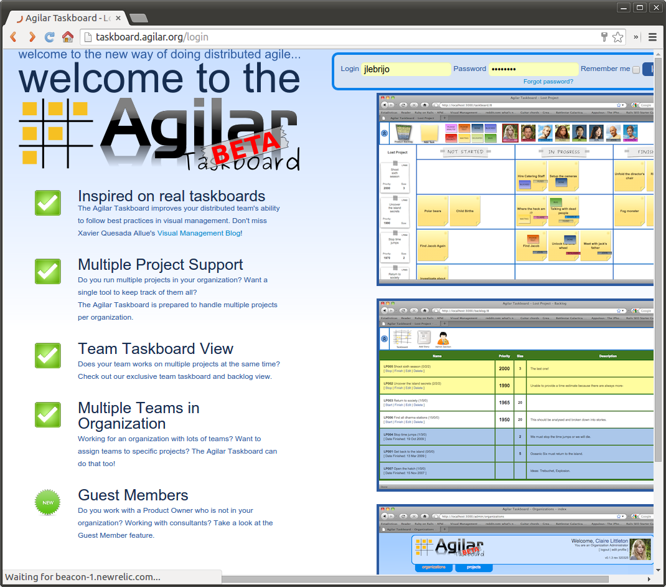Viewport: 666px width, 587px height.
Task: Click the horizontal scrollbar thumb
Action: coord(415,579)
